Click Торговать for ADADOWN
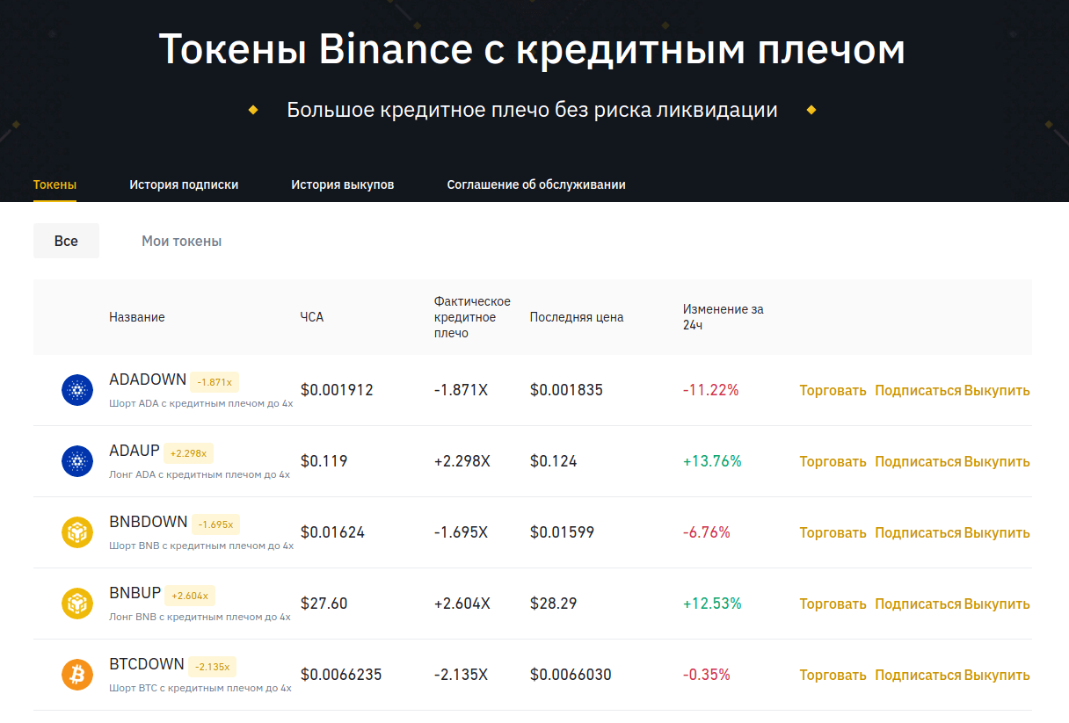 click(833, 391)
